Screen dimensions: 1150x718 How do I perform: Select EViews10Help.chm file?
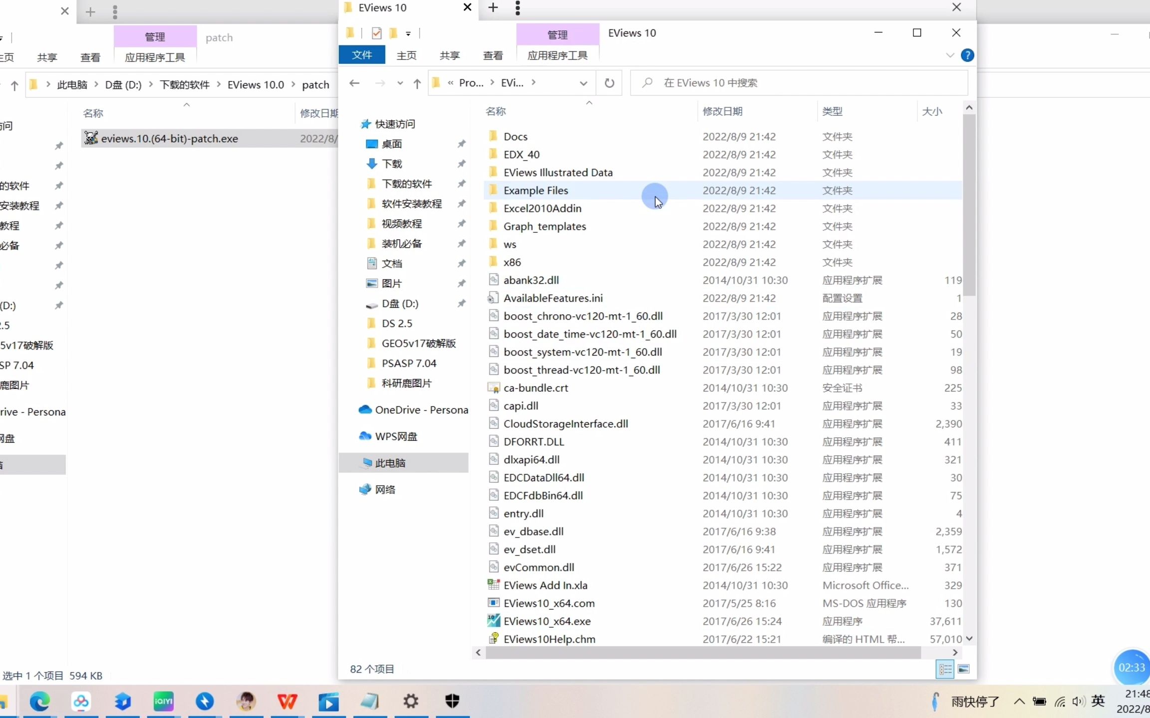point(549,639)
